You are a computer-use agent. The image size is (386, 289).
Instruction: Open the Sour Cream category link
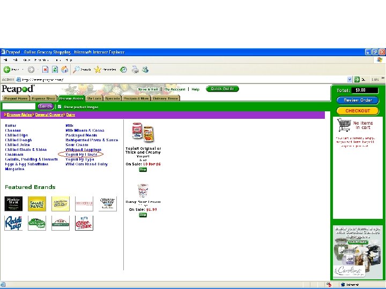point(77,144)
